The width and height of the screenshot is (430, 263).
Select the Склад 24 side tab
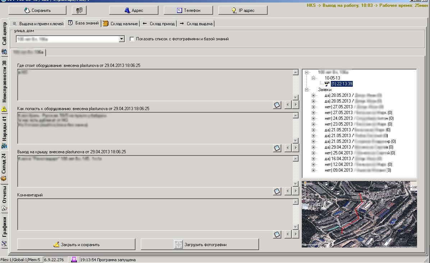[x=4, y=167]
